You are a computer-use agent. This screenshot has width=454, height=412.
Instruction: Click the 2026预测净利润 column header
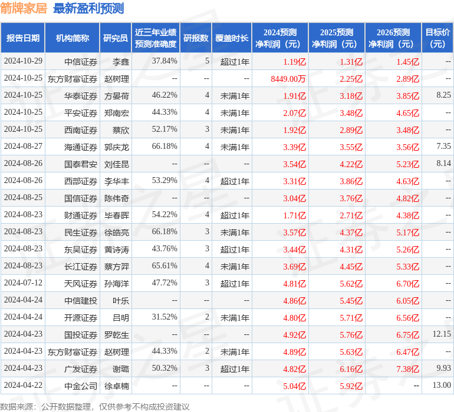(393, 38)
